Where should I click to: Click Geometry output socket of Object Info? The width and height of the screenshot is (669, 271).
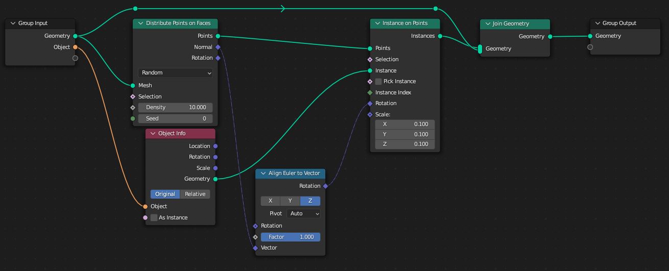click(216, 179)
